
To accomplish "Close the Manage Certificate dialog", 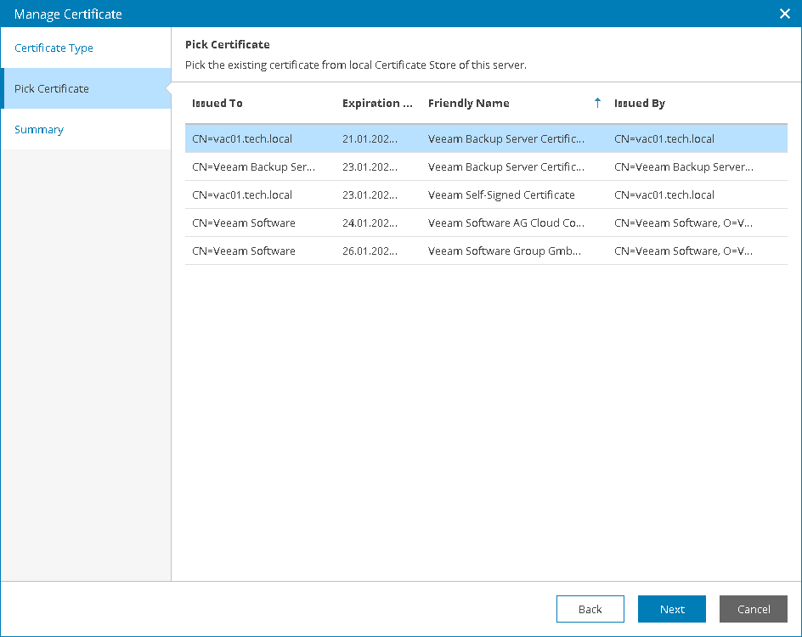I will click(x=785, y=14).
